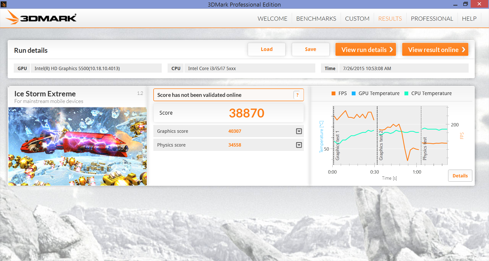Click the Save button

(x=310, y=49)
